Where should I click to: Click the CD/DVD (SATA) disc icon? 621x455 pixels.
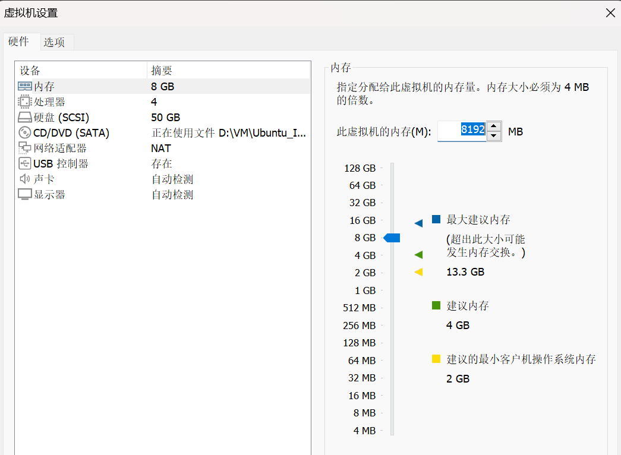(x=25, y=133)
